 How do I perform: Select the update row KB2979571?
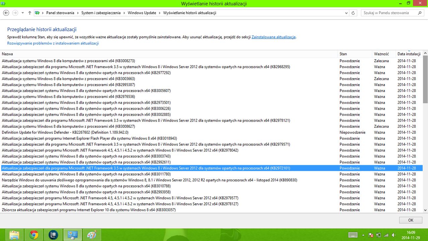click(212, 144)
